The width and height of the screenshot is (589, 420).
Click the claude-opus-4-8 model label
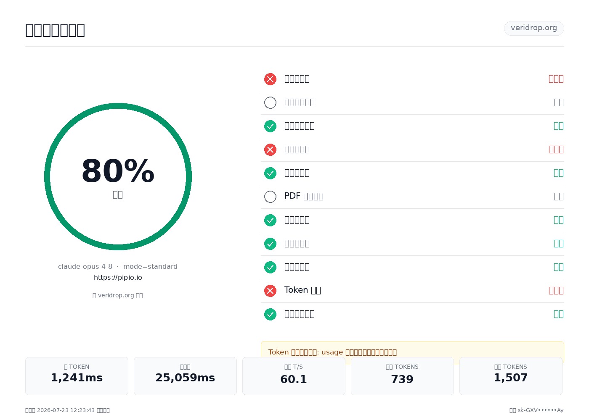coord(85,266)
